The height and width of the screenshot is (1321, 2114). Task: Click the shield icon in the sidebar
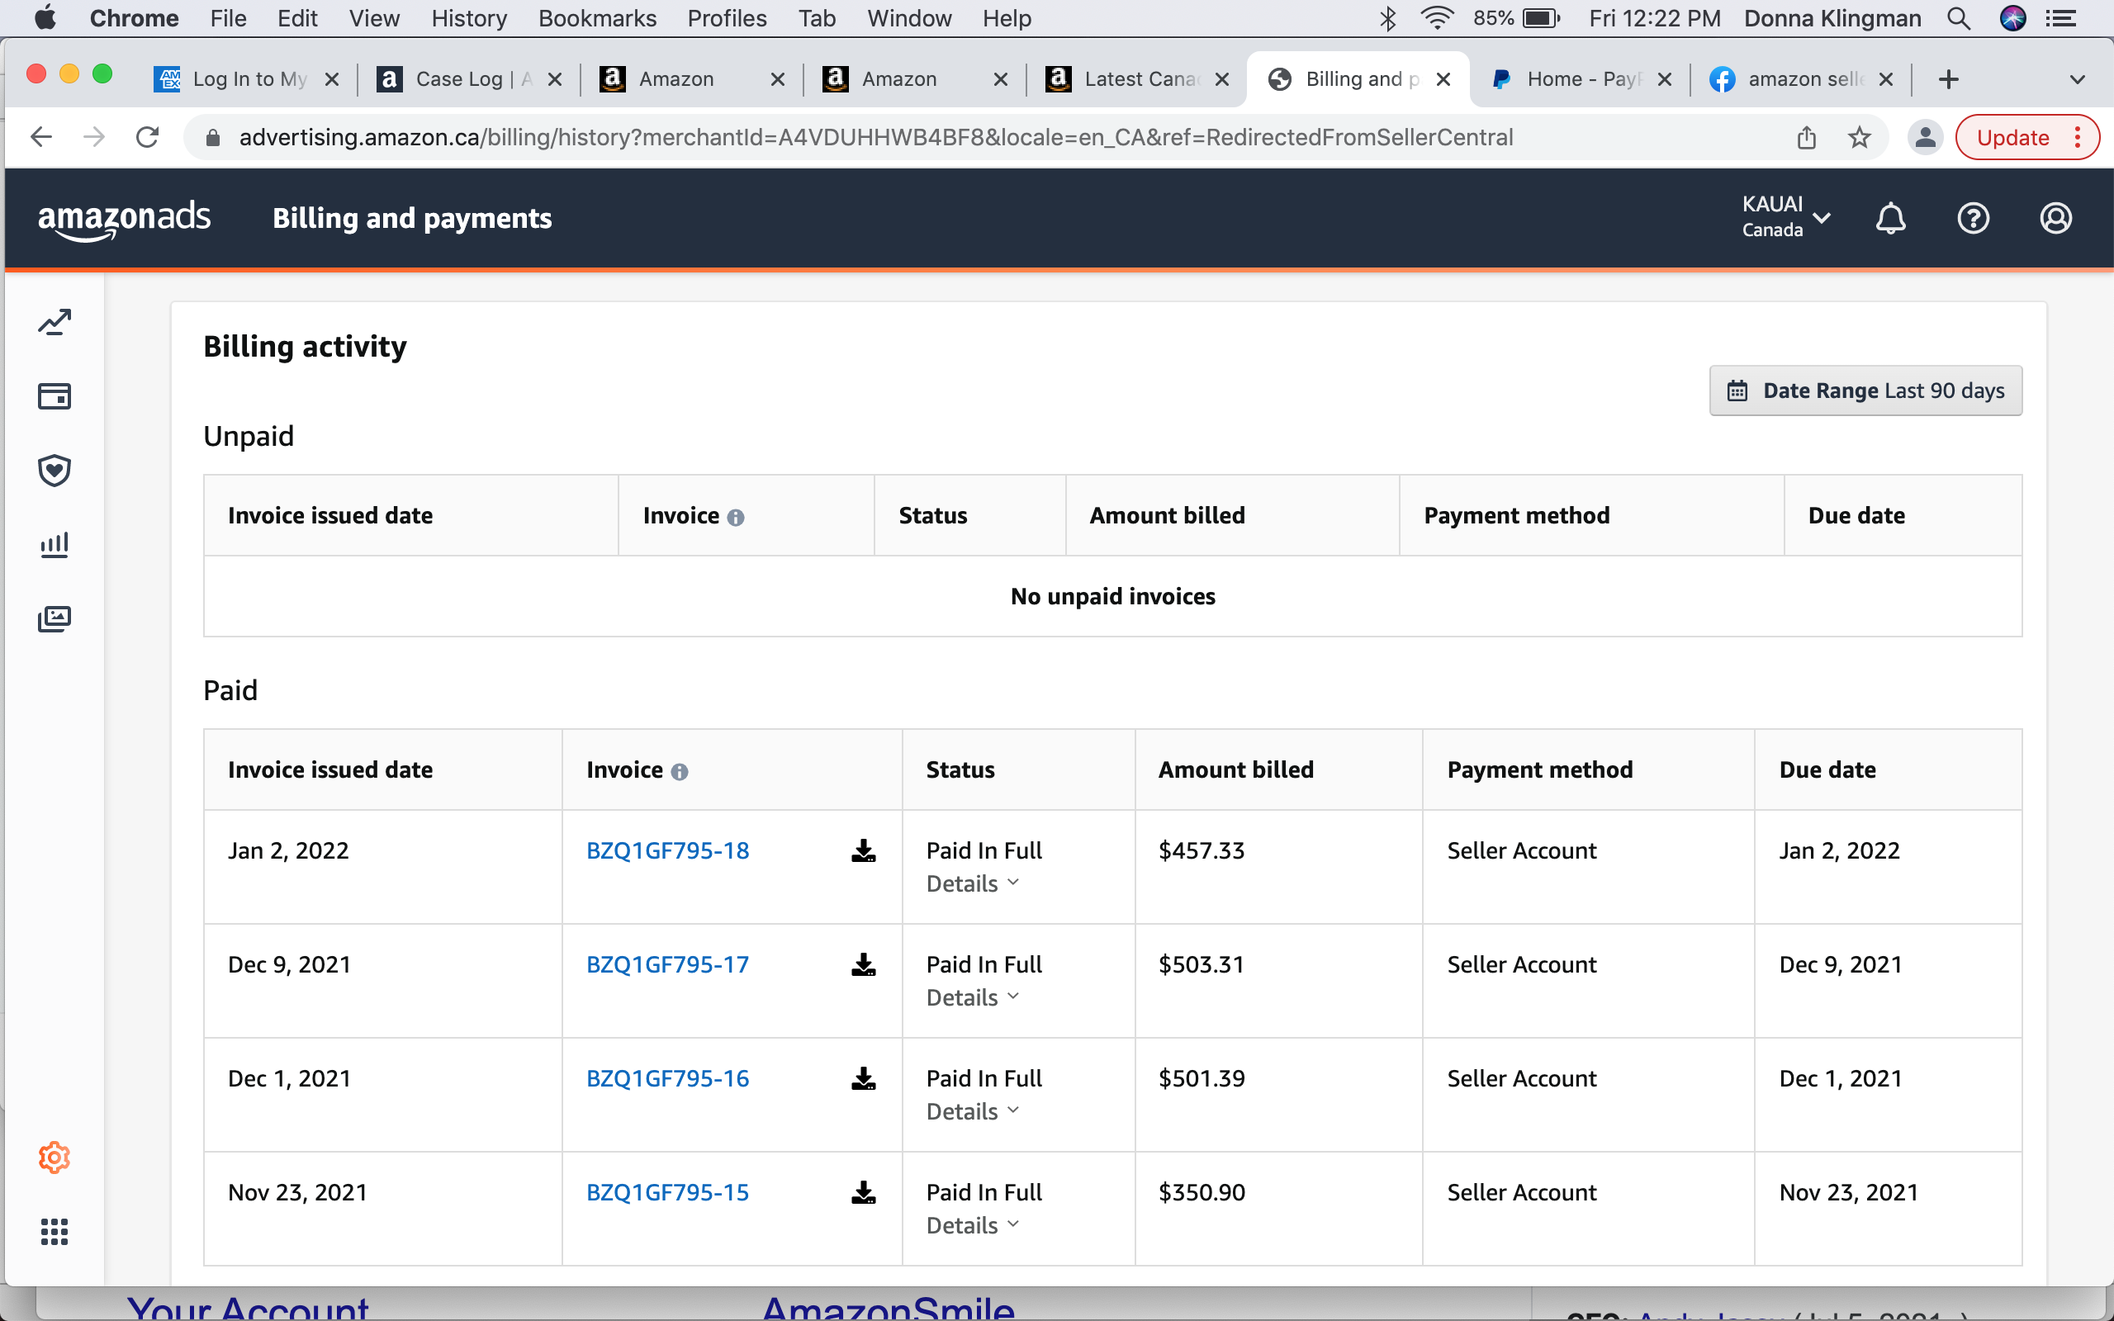(x=55, y=470)
